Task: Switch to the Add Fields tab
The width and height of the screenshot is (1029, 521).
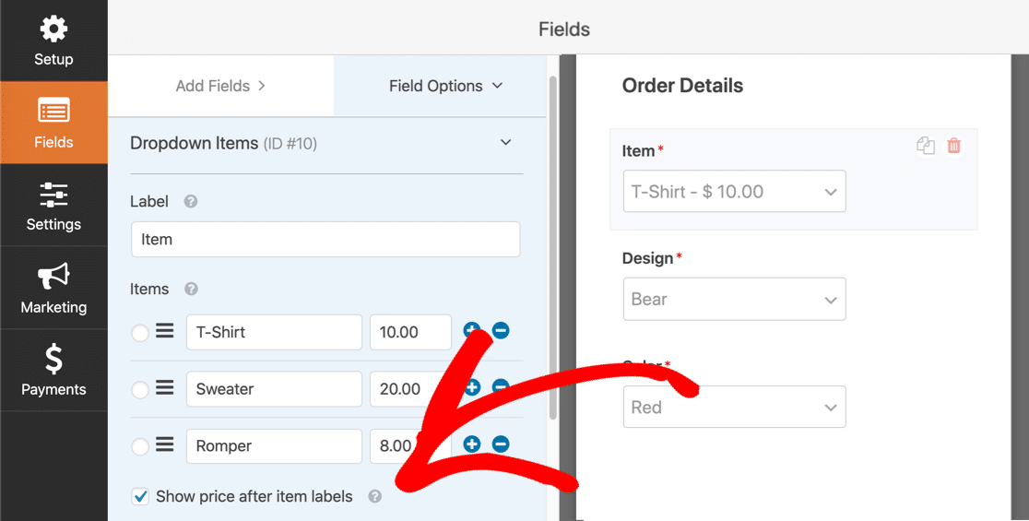Action: [221, 86]
